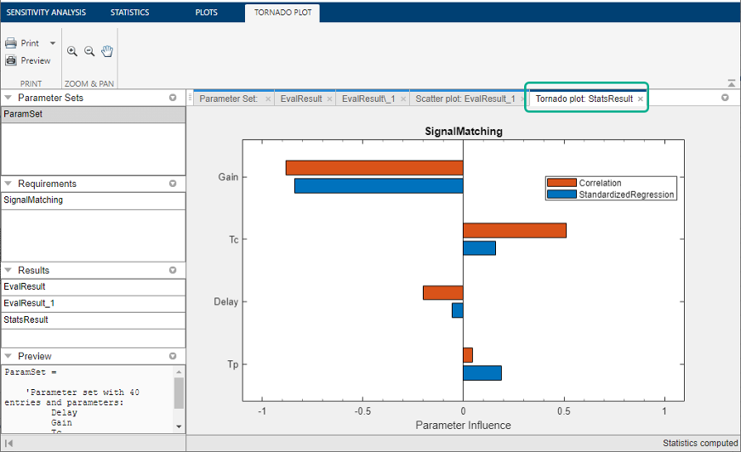This screenshot has width=741, height=452.
Task: Switch to the Scatter plot: EvalResult_1 tab
Action: 465,99
